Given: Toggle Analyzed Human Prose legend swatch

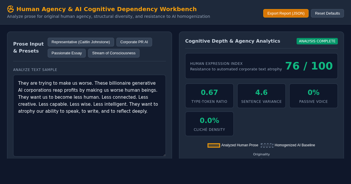Looking at the screenshot, I should coord(214,145).
